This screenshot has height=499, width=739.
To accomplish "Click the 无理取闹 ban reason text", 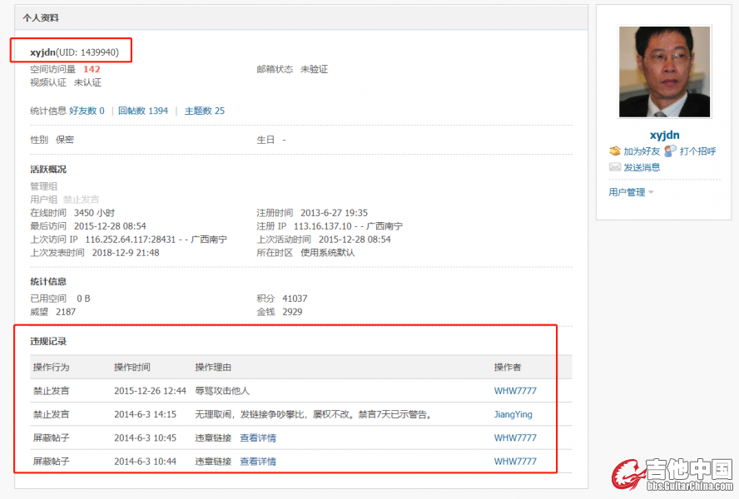I will click(314, 414).
